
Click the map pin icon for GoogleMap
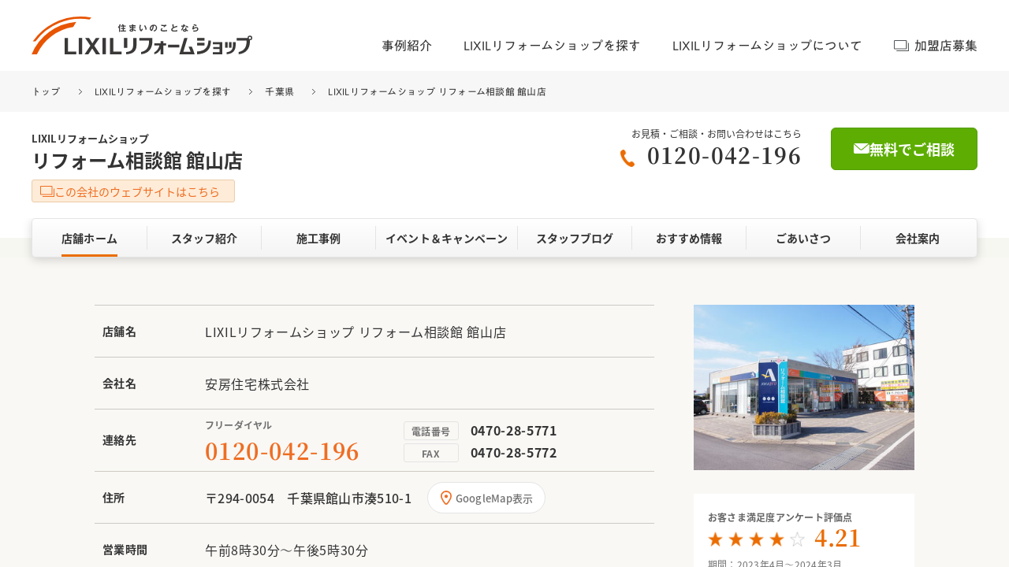point(446,498)
